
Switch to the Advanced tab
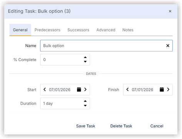click(106, 30)
